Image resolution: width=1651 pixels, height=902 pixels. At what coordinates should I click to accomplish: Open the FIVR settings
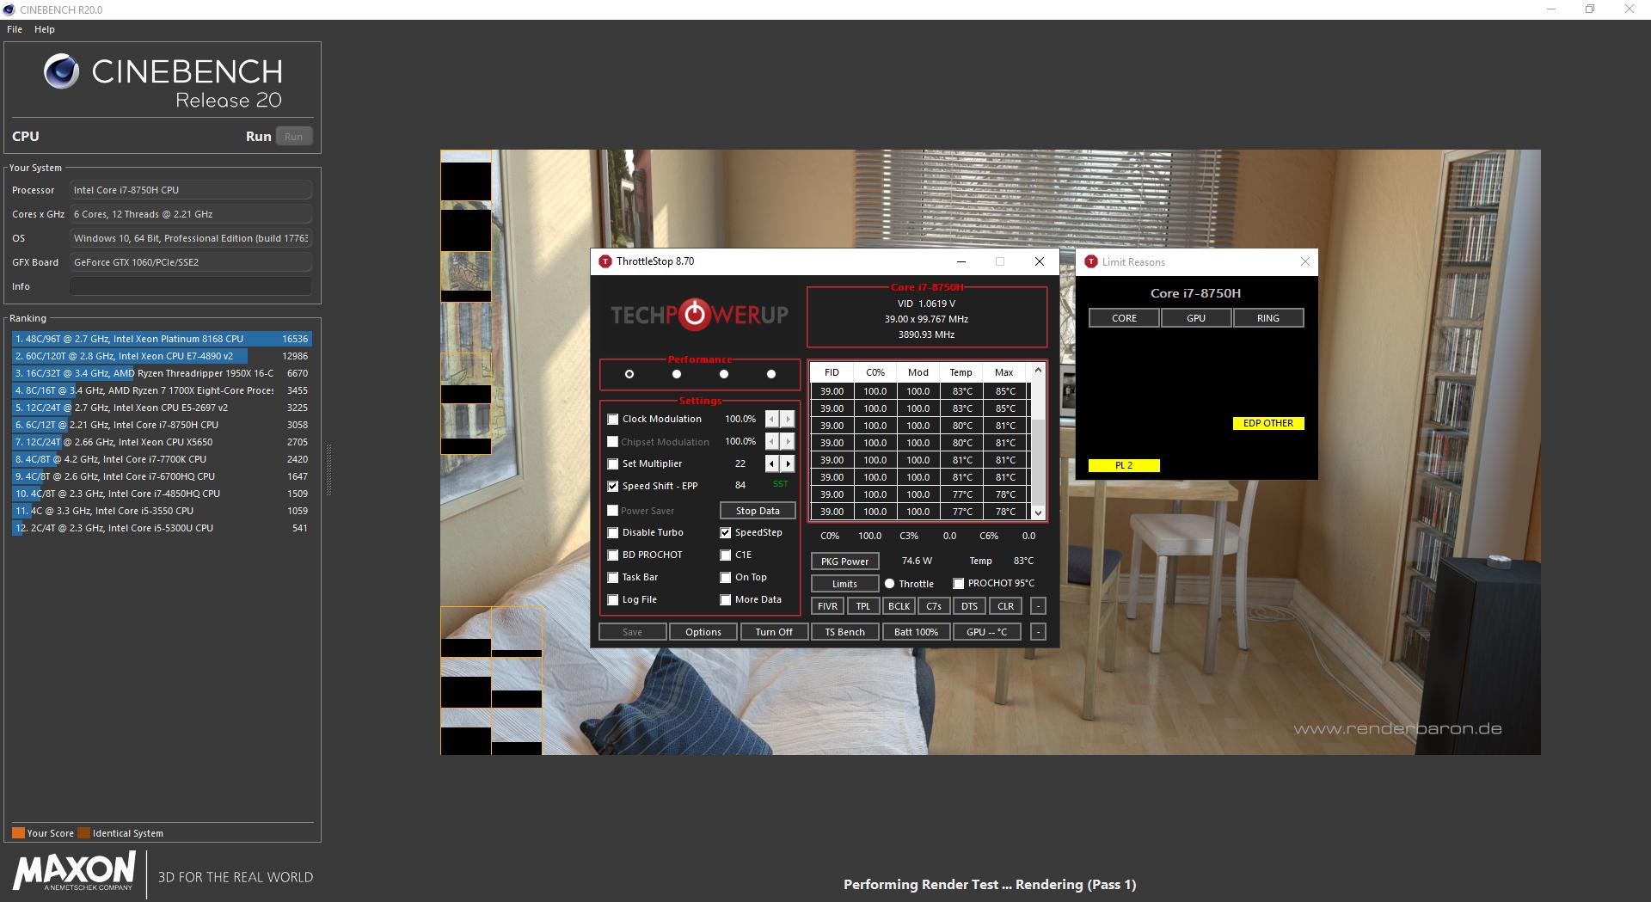(x=827, y=606)
